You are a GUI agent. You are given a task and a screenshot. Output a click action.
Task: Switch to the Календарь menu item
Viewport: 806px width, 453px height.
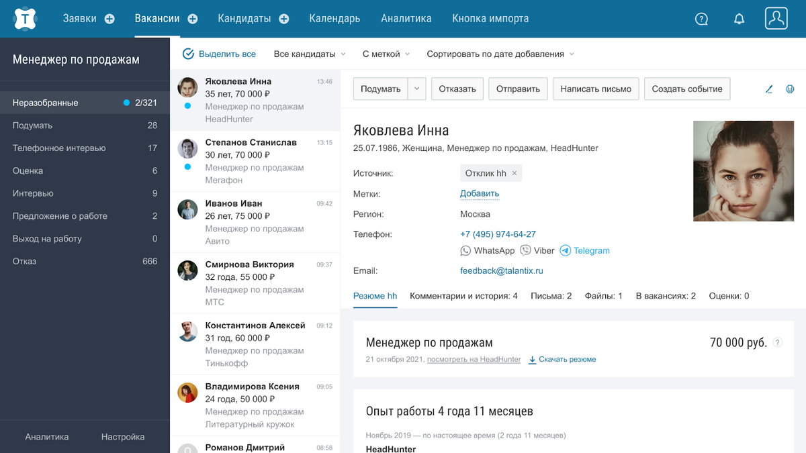click(334, 19)
